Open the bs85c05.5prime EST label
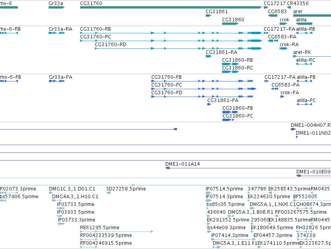 tap(226, 204)
